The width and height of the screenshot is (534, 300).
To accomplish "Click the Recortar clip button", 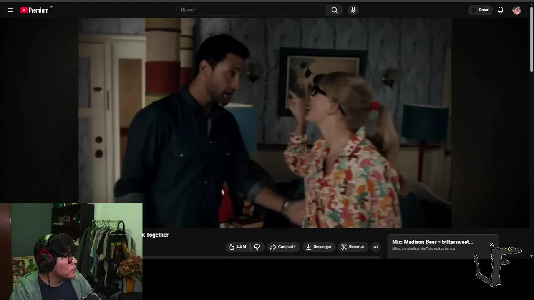I will pos(353,247).
